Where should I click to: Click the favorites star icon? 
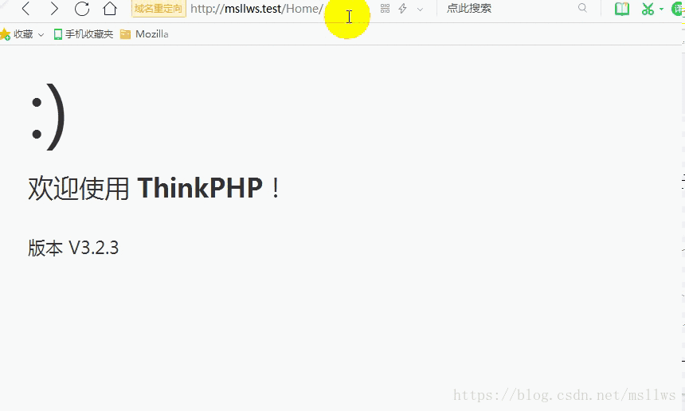click(x=5, y=34)
